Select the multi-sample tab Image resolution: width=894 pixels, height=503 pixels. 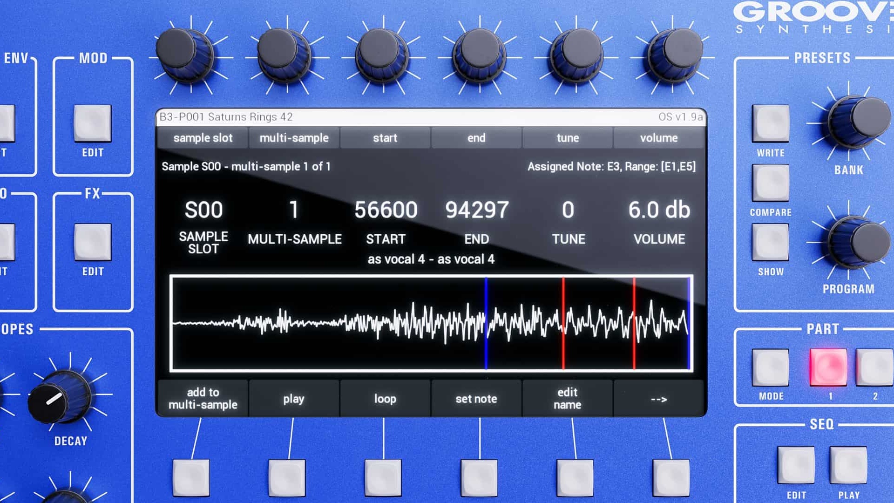294,138
